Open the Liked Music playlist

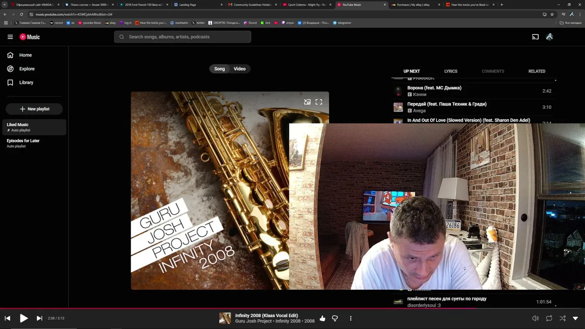tap(35, 127)
